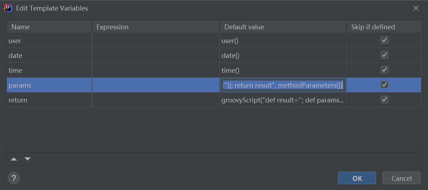Close the Edit Template Variables dialog
Viewport: 428px width, 190px height.
click(x=416, y=8)
